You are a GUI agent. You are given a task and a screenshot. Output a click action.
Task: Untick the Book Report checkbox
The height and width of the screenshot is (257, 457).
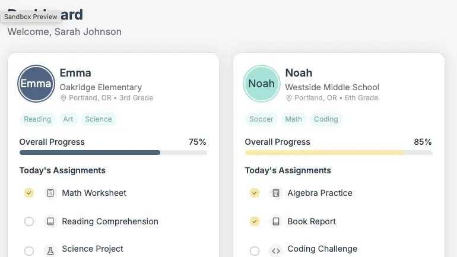click(x=255, y=221)
